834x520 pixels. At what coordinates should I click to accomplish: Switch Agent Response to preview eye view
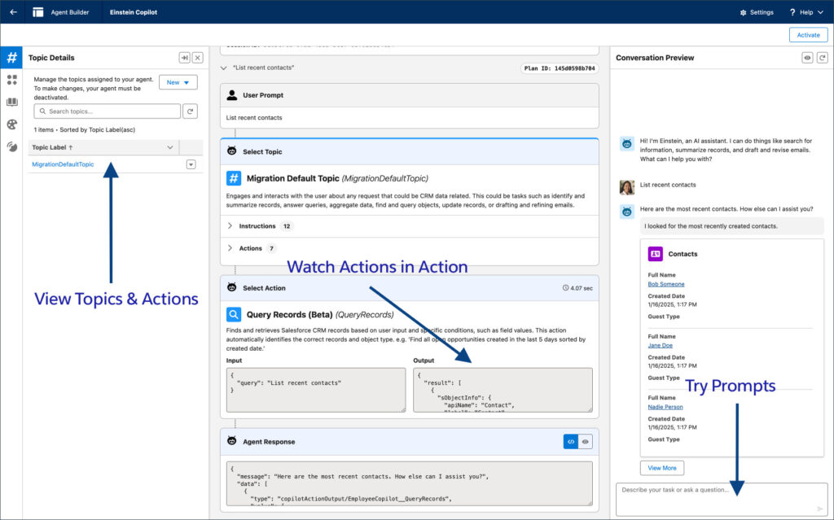click(586, 441)
